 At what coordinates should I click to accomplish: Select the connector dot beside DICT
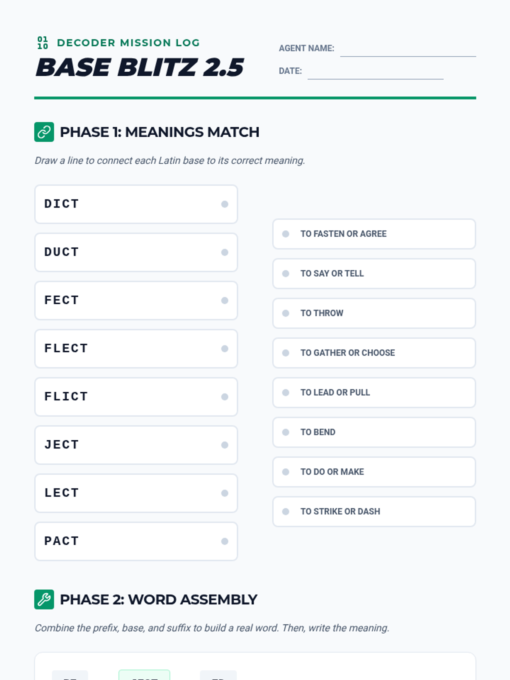point(225,204)
